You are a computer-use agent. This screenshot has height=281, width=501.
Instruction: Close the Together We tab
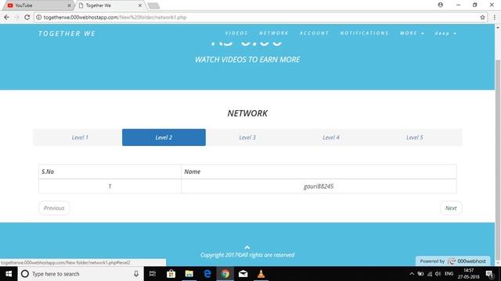click(140, 5)
